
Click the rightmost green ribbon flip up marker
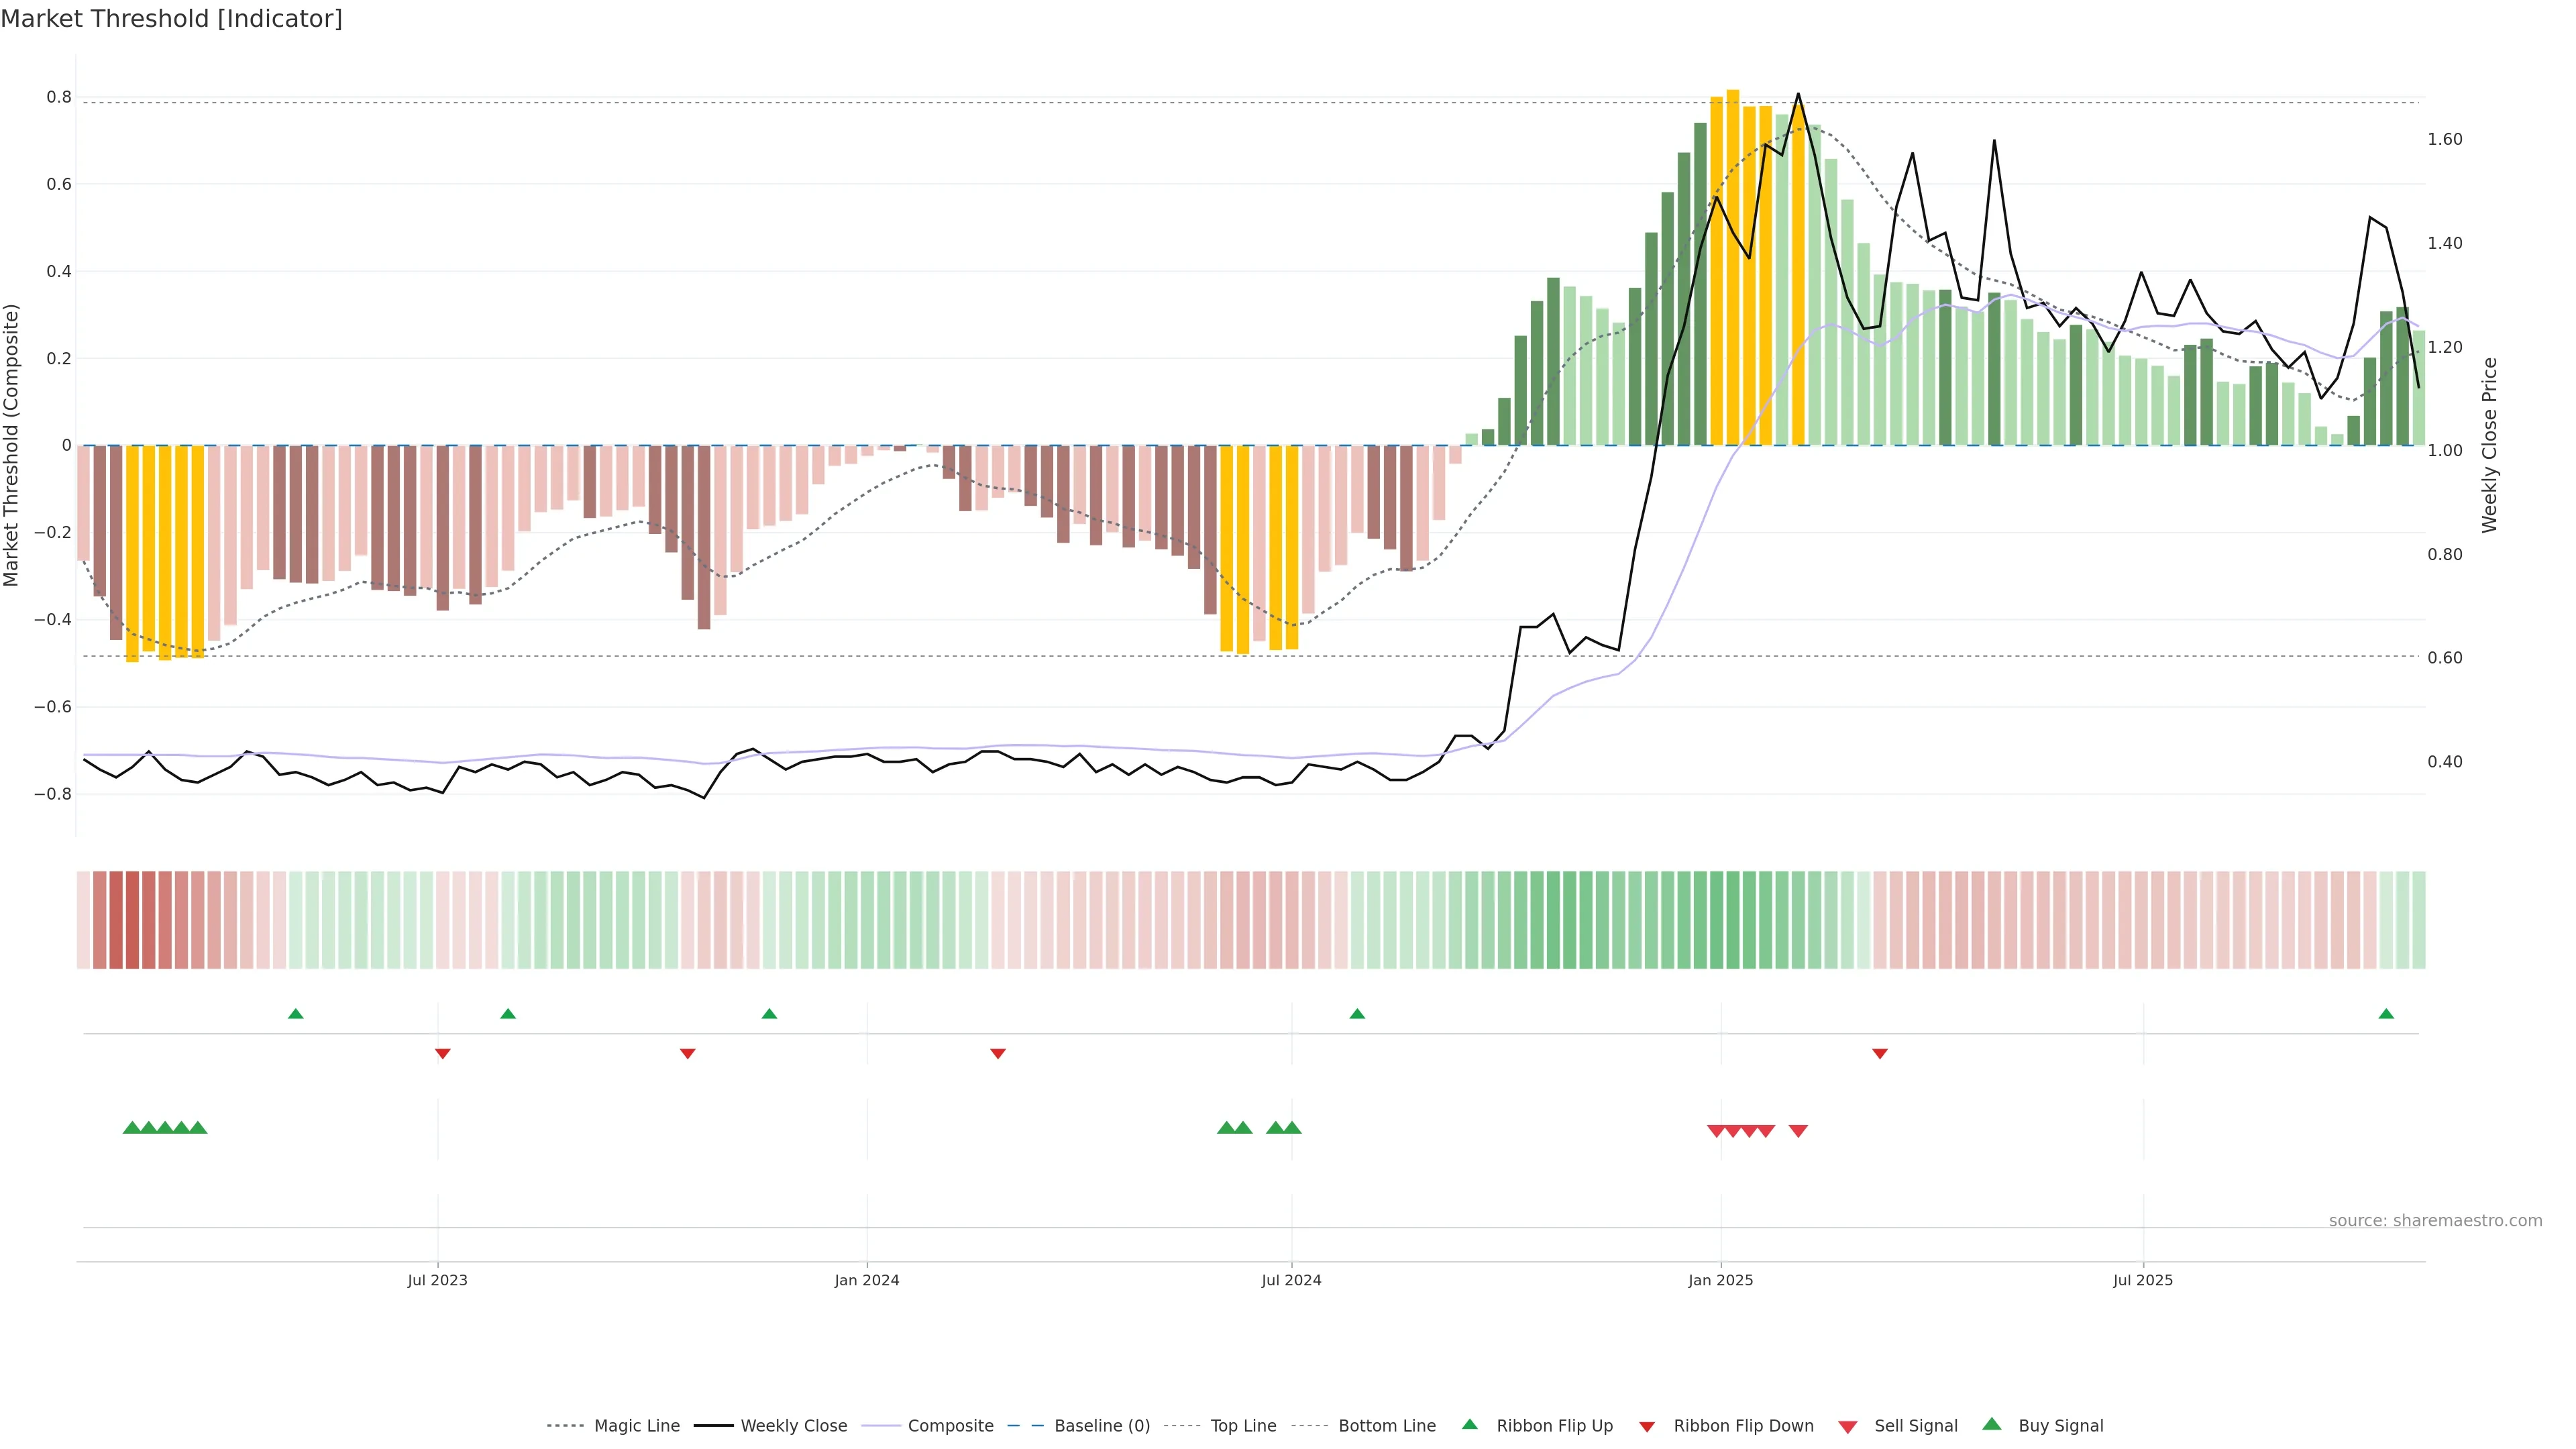click(2386, 1014)
